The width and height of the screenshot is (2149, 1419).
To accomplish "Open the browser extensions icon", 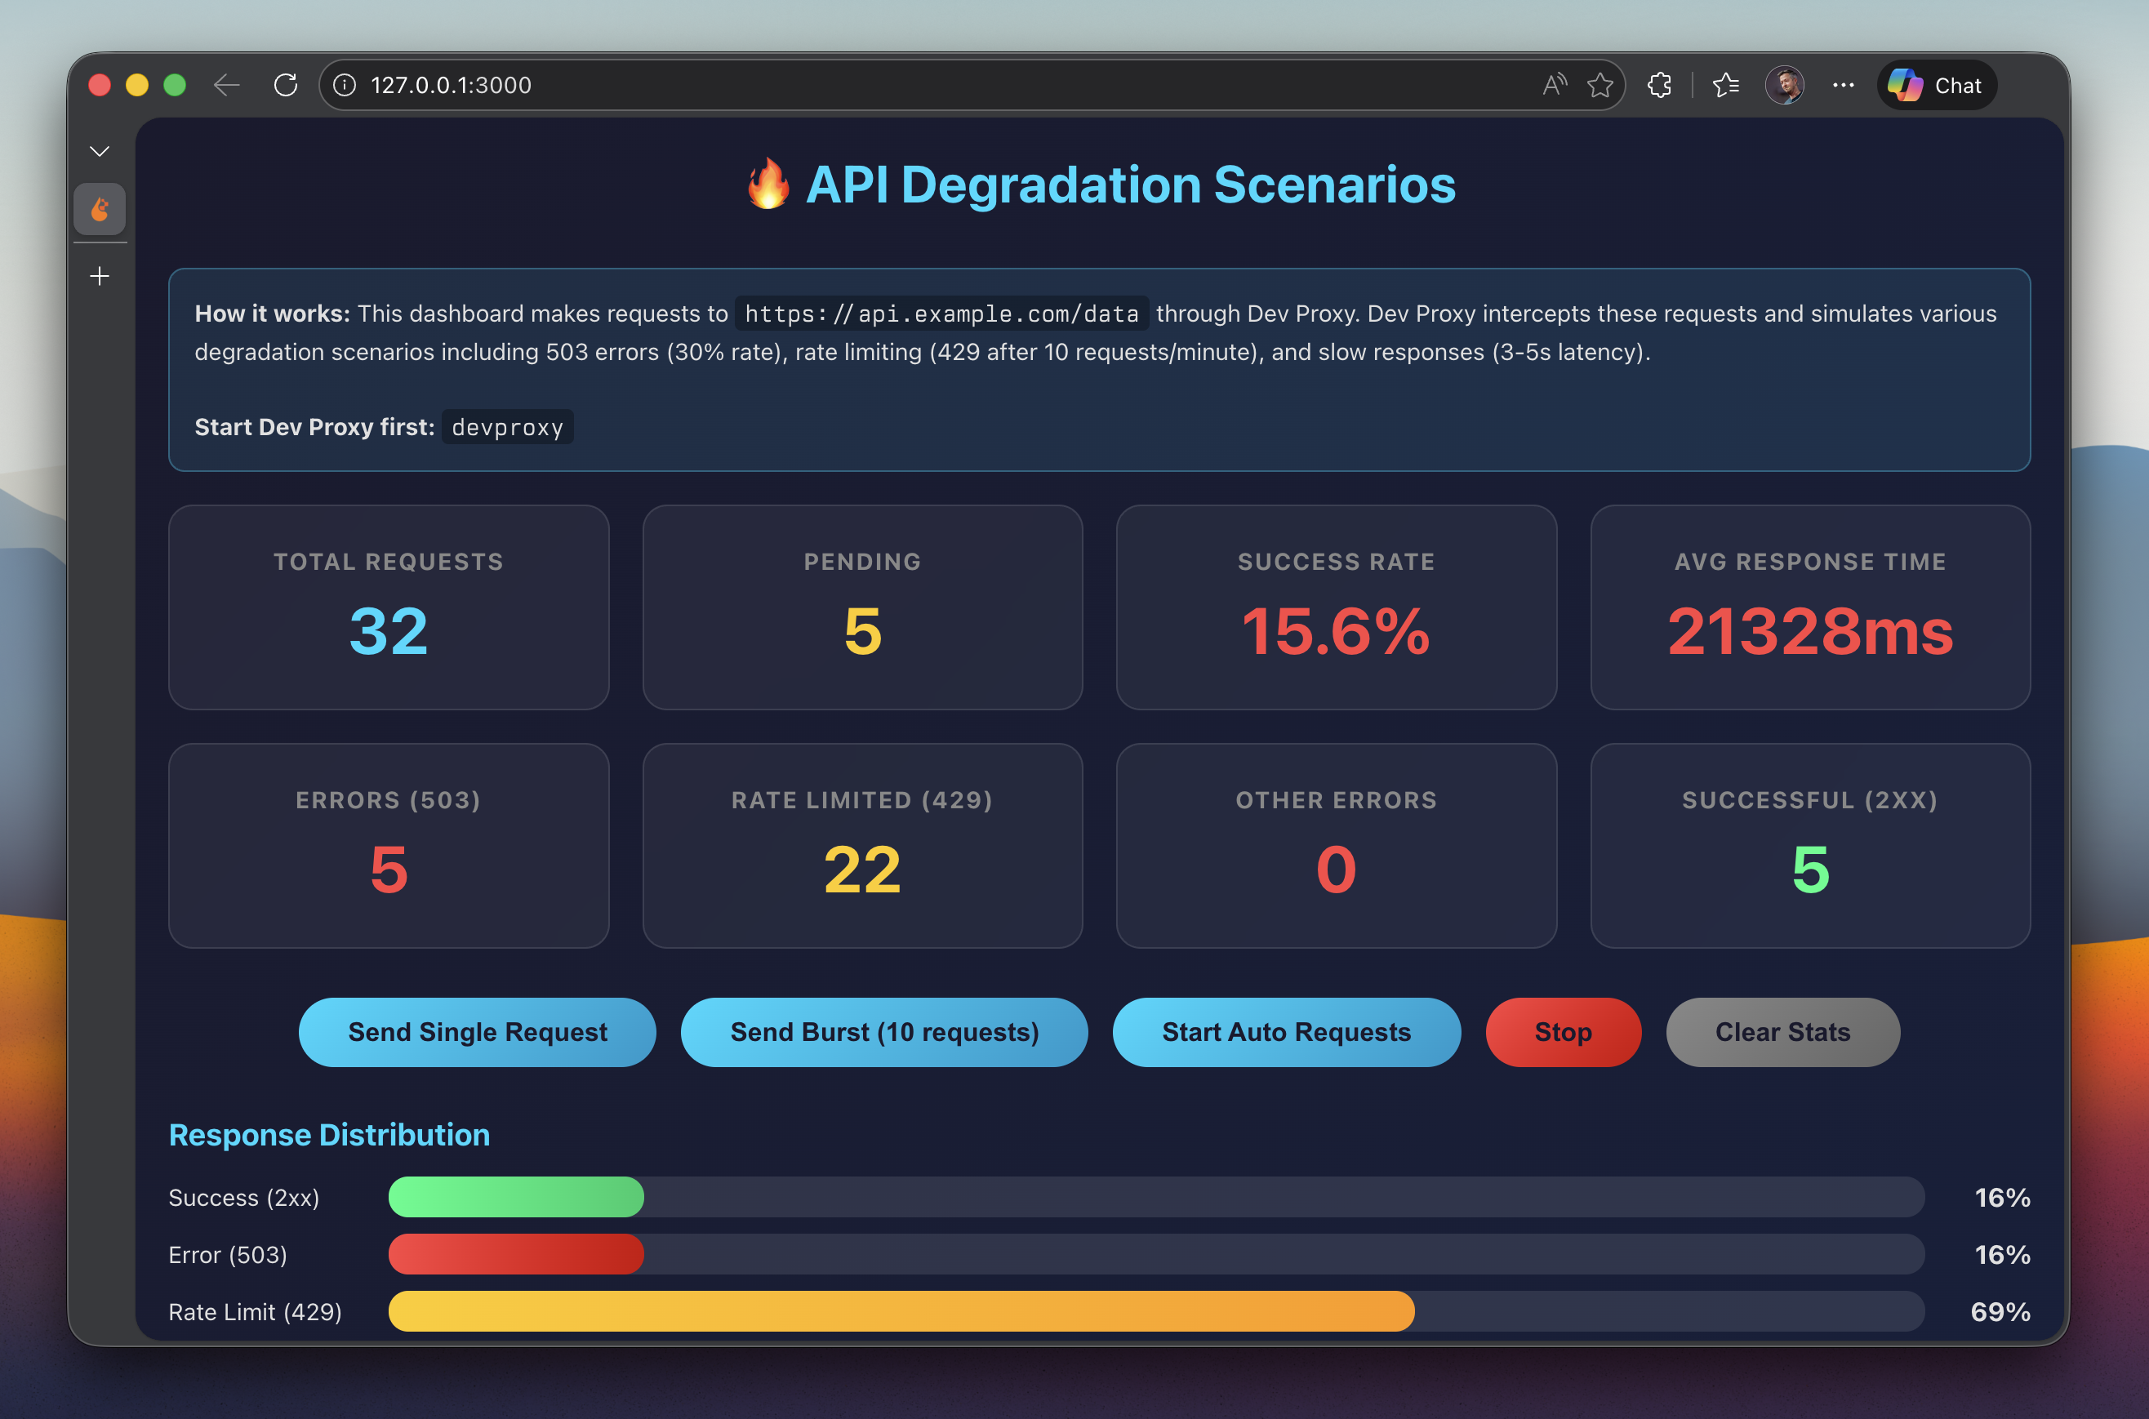I will (x=1659, y=84).
